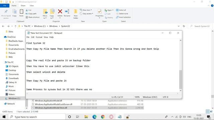Open the Explorer File tab
The height and width of the screenshot is (120, 214).
(5, 6)
